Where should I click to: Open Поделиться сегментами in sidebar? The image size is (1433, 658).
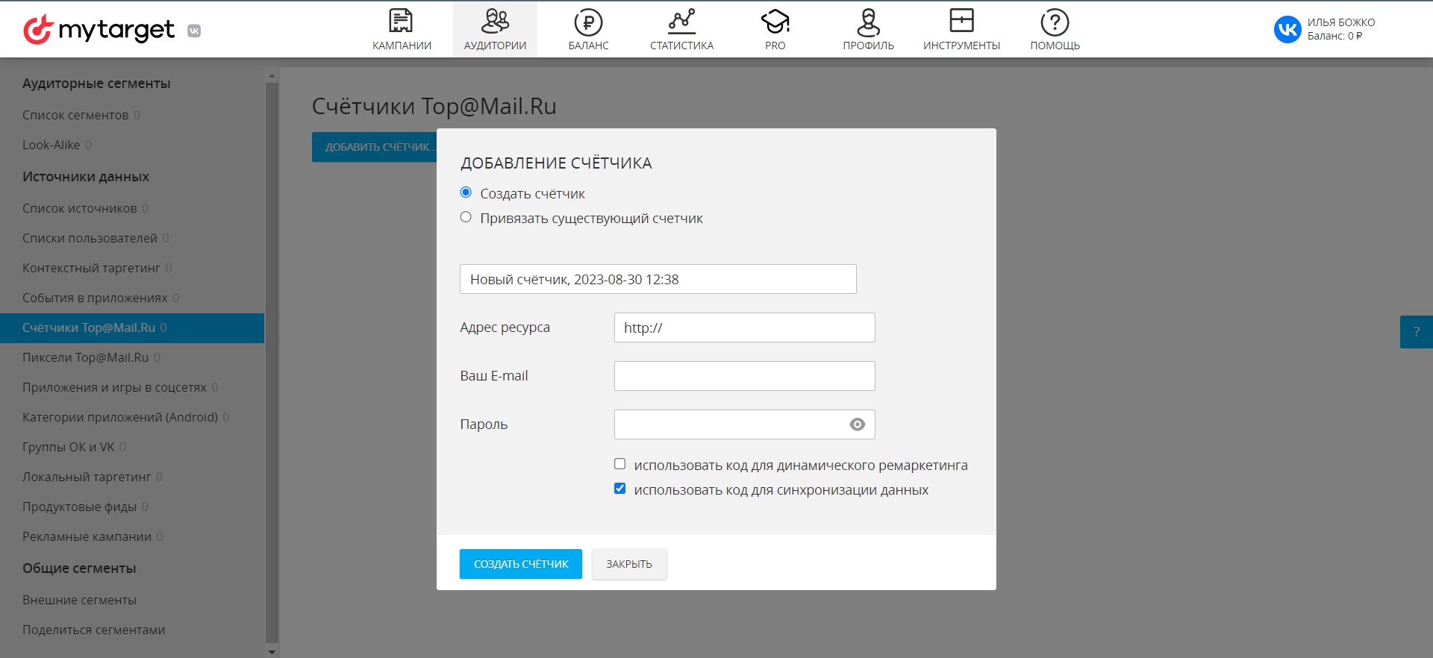[94, 630]
